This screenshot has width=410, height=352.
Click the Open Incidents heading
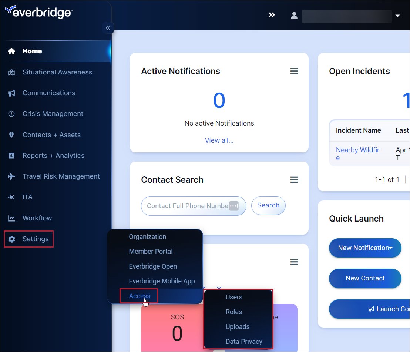(359, 71)
